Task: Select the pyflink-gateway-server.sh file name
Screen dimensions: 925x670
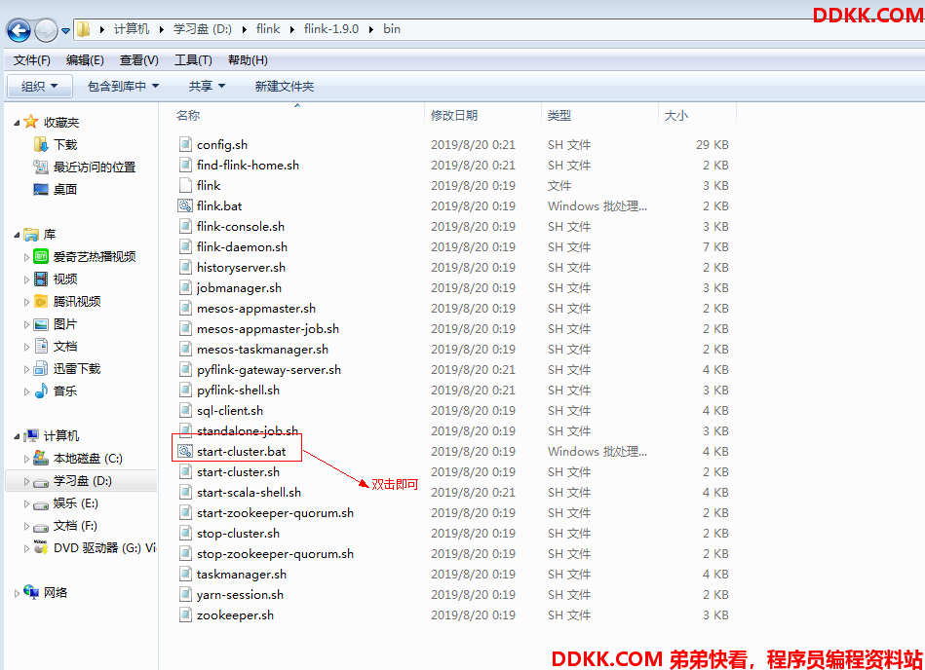Action: [x=269, y=369]
